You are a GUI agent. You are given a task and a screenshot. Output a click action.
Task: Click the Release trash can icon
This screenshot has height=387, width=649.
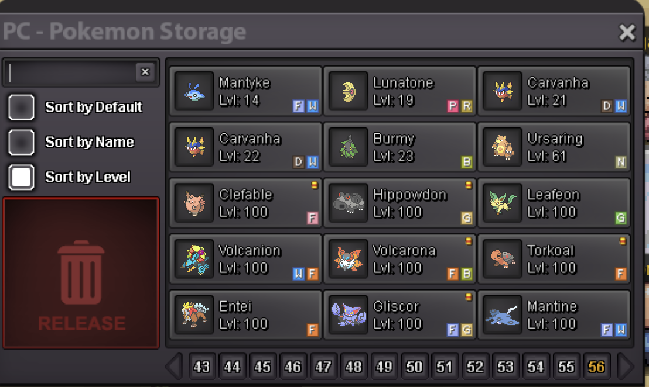(81, 272)
